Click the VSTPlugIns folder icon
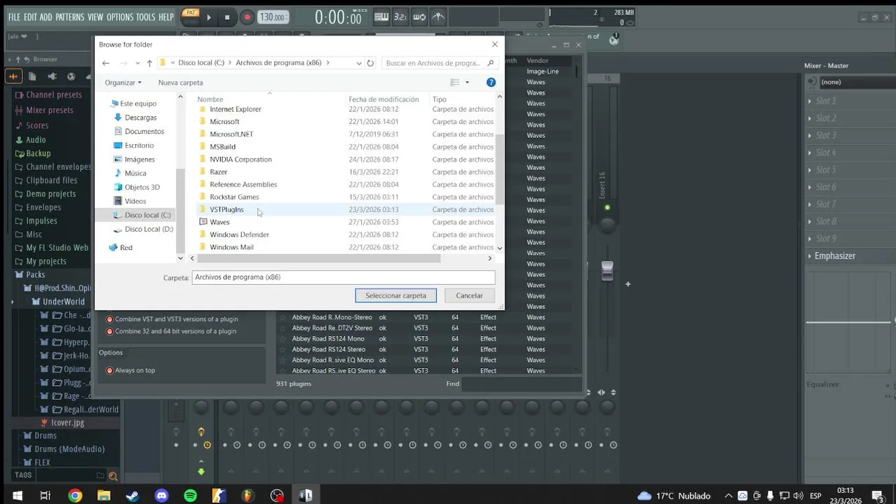The width and height of the screenshot is (896, 504). pyautogui.click(x=203, y=209)
